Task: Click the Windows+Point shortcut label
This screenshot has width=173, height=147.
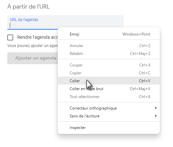Action: point(136,34)
